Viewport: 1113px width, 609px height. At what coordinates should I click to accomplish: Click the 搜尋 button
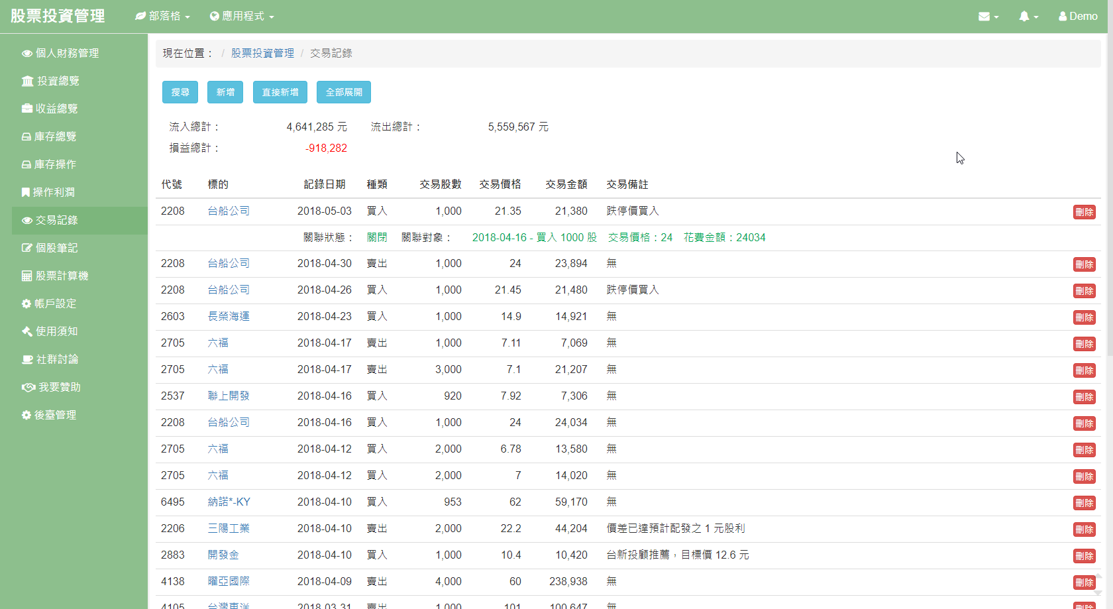pos(180,92)
